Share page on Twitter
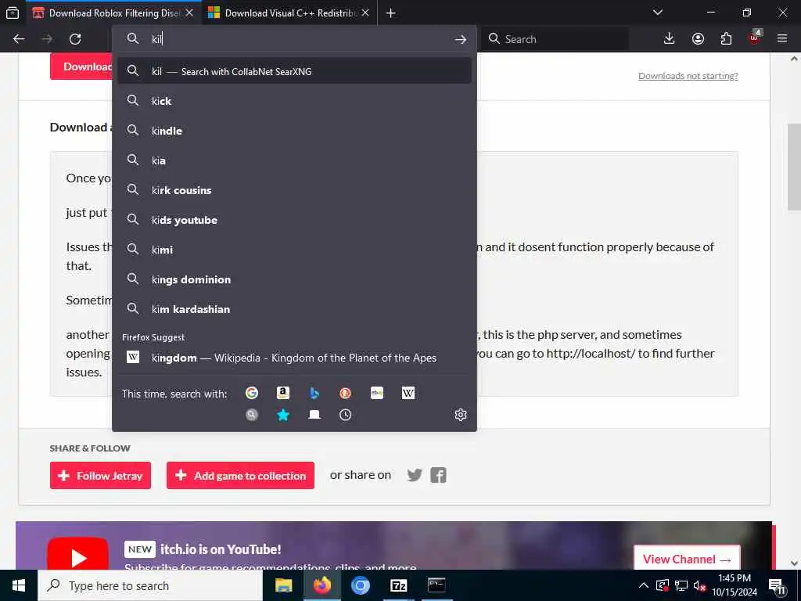 [x=415, y=475]
